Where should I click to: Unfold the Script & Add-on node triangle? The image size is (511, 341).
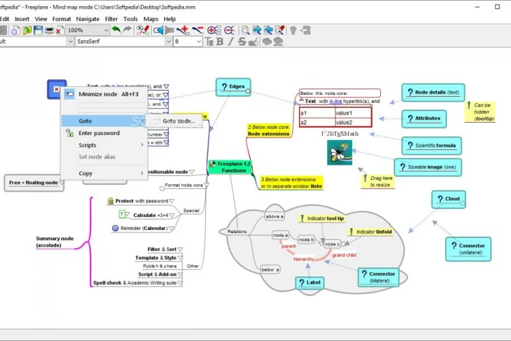click(x=180, y=274)
